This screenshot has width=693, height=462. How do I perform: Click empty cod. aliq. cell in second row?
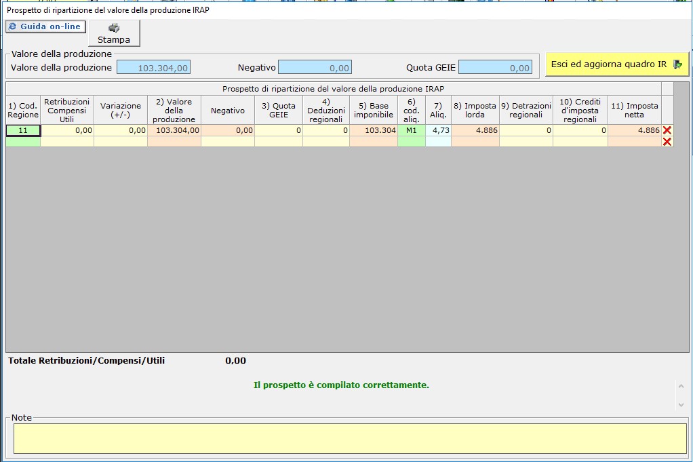coord(412,142)
